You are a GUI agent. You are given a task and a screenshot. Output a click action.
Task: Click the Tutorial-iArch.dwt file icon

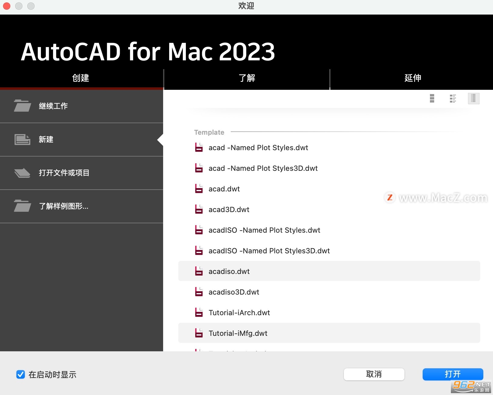(199, 312)
